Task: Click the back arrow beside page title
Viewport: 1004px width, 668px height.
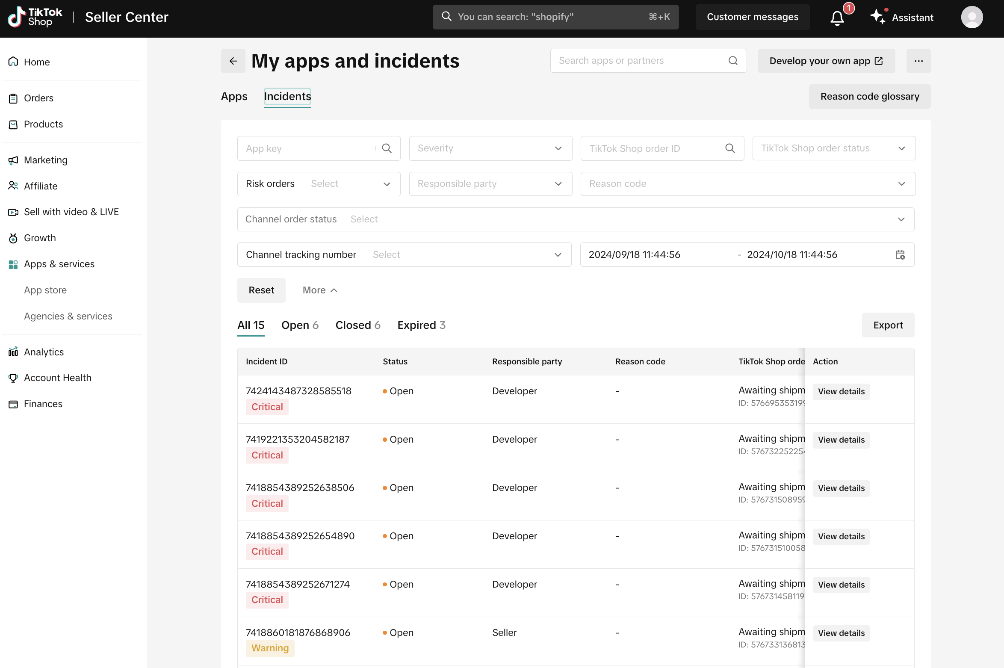Action: [233, 61]
